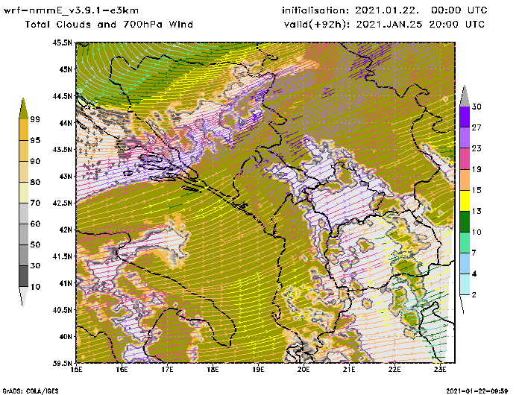The image size is (522, 395).
Task: Click the 45.5N latitude axis label
Action: [62, 42]
